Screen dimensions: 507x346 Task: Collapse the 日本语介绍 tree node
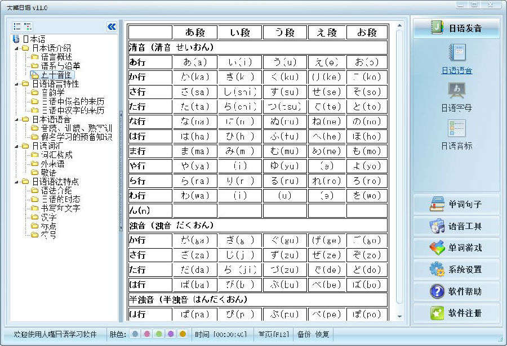(16, 48)
